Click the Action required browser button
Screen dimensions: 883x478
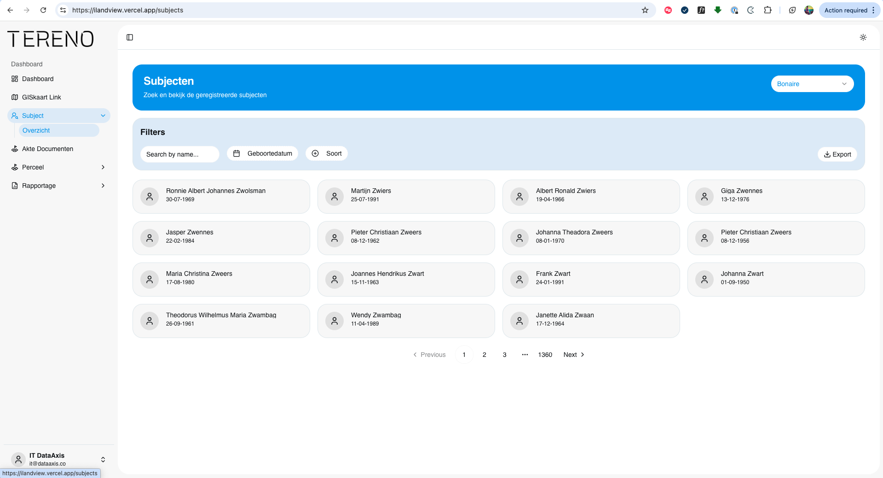(x=849, y=10)
